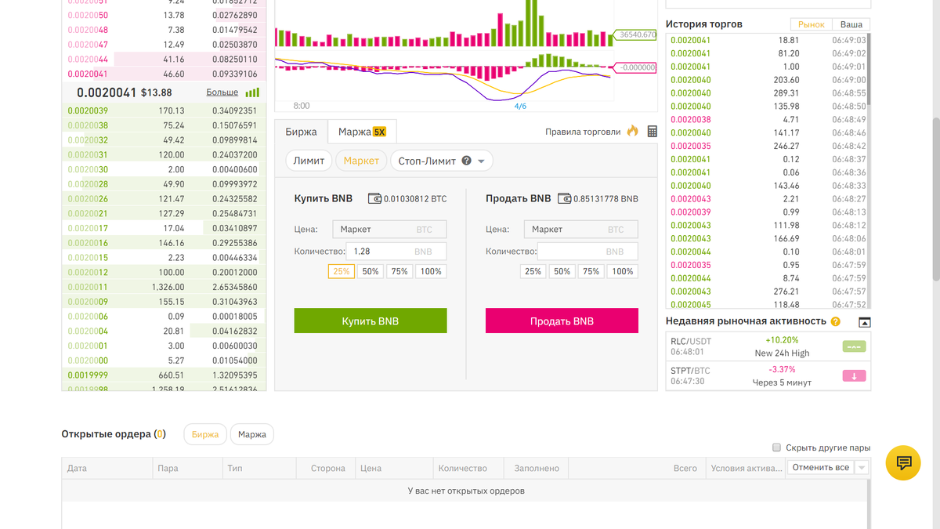Choose 25% in the sell panel
This screenshot has height=529, width=940.
pos(533,271)
